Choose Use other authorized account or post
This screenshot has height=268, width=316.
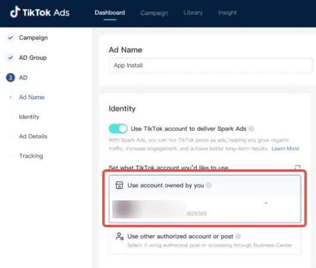(x=205, y=240)
